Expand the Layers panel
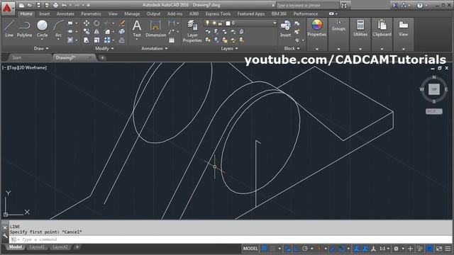The height and width of the screenshot is (255, 454). click(229, 48)
